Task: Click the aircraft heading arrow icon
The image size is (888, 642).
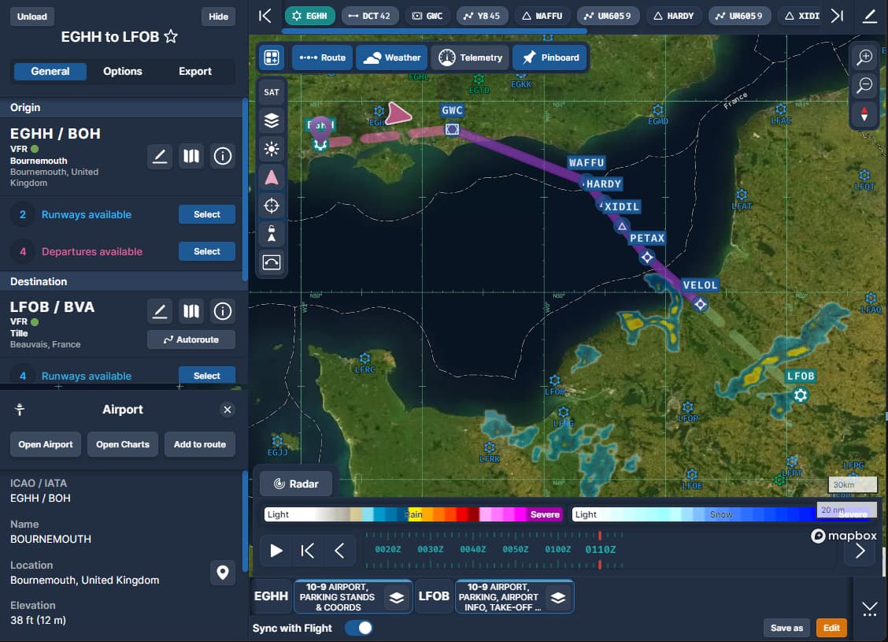Action: (271, 177)
